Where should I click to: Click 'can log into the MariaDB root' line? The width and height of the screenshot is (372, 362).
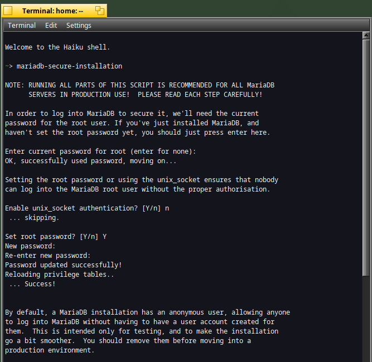(137, 189)
